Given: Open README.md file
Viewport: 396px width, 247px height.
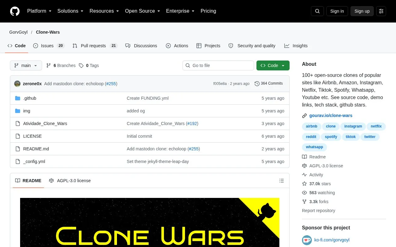Looking at the screenshot, I should click(36, 149).
